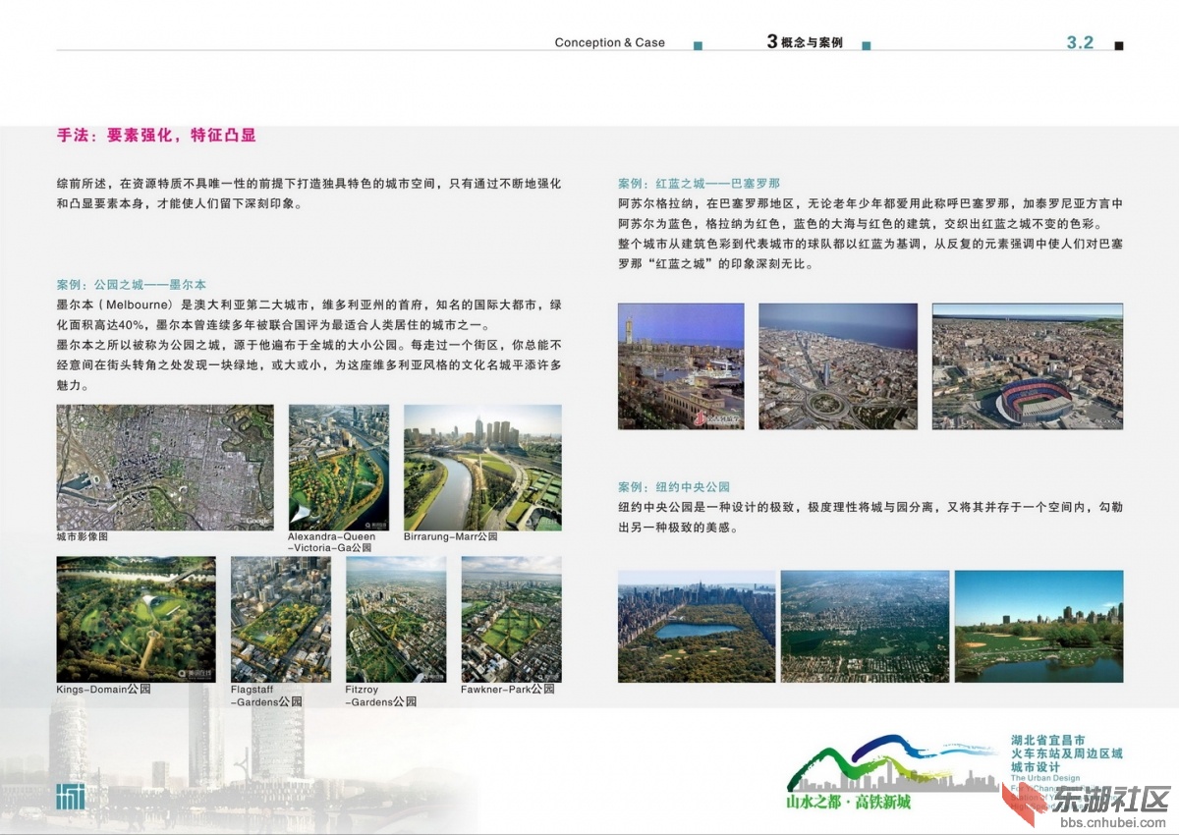This screenshot has height=835, width=1179.
Task: Select the "3 概念与案例" chapter title
Action: pyautogui.click(x=805, y=42)
